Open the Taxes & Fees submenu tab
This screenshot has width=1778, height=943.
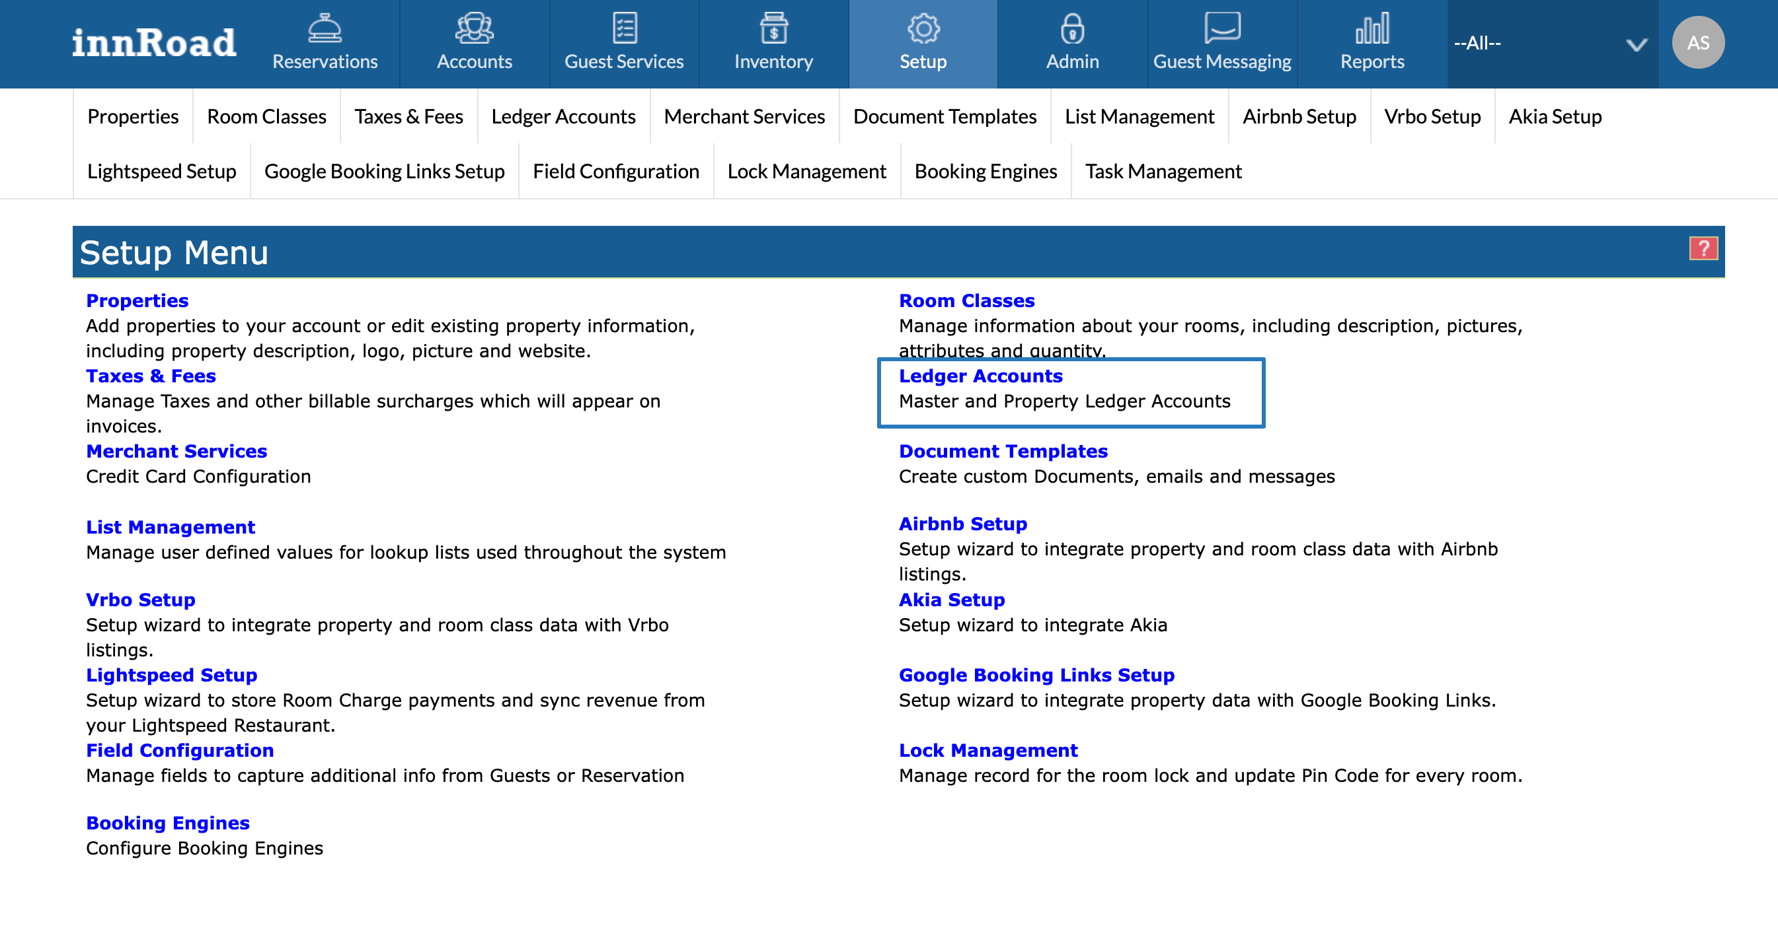[408, 117]
